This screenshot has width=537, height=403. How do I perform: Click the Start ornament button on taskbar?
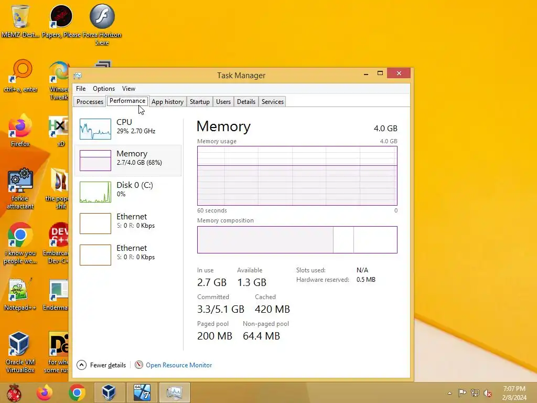click(x=14, y=393)
